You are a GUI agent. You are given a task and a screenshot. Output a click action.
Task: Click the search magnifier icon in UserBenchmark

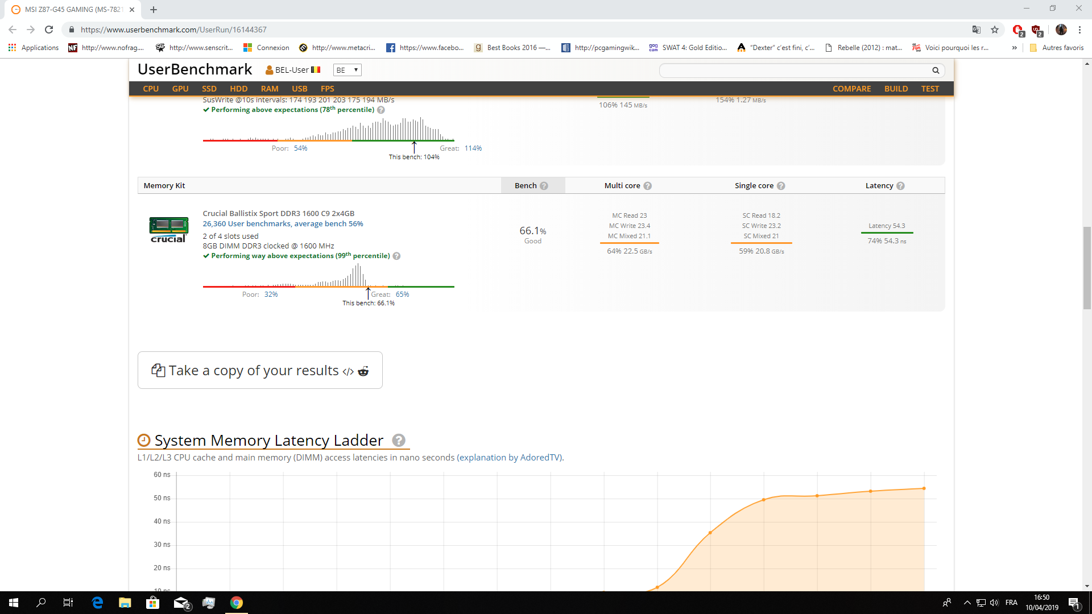click(x=936, y=70)
